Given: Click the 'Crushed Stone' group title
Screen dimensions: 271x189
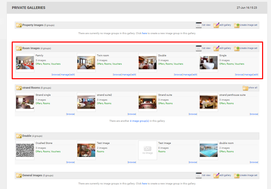Looking at the screenshot, I should 44,143.
